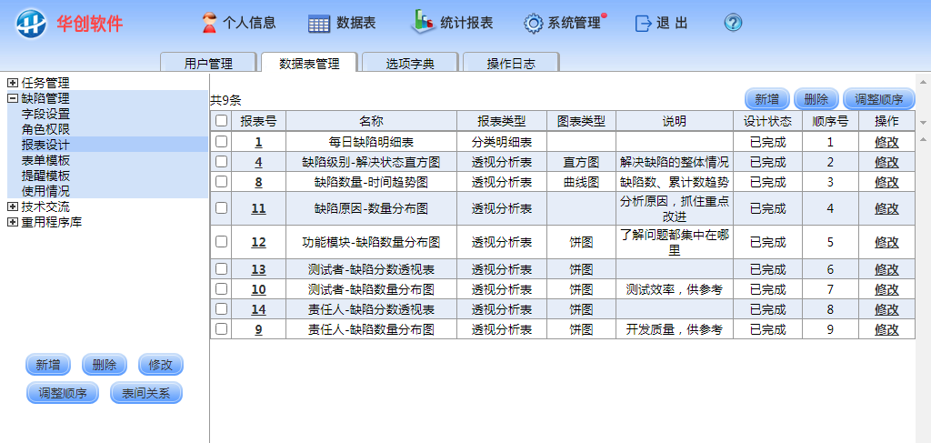Image resolution: width=931 pixels, height=443 pixels.
Task: Open 统计报表 chart icon
Action: click(x=423, y=22)
